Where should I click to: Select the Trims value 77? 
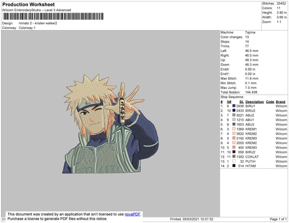(x=247, y=46)
